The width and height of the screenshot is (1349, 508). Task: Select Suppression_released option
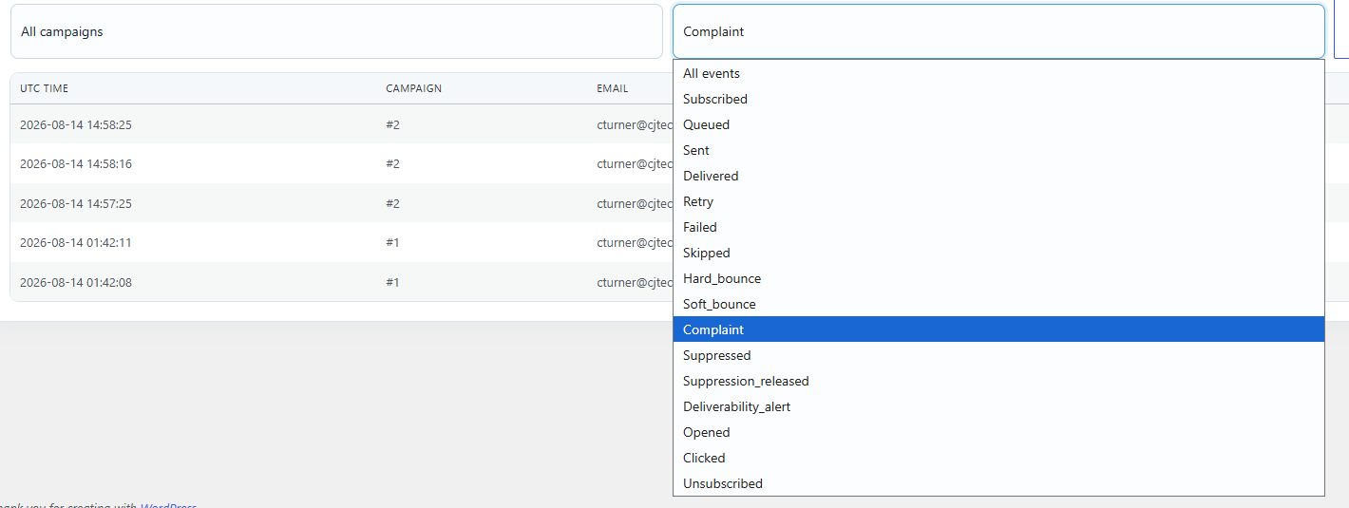click(998, 381)
